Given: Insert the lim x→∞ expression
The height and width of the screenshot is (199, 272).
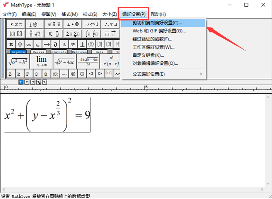Looking at the screenshot, I should pyautogui.click(x=41, y=61).
